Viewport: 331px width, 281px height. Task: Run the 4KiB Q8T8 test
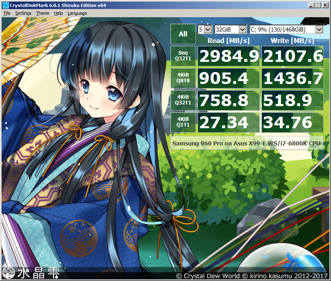click(x=183, y=78)
